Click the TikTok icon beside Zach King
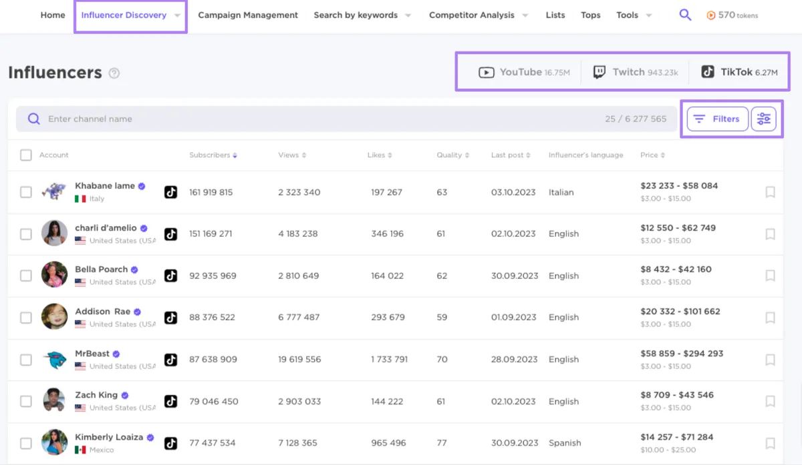The height and width of the screenshot is (465, 802). [171, 402]
